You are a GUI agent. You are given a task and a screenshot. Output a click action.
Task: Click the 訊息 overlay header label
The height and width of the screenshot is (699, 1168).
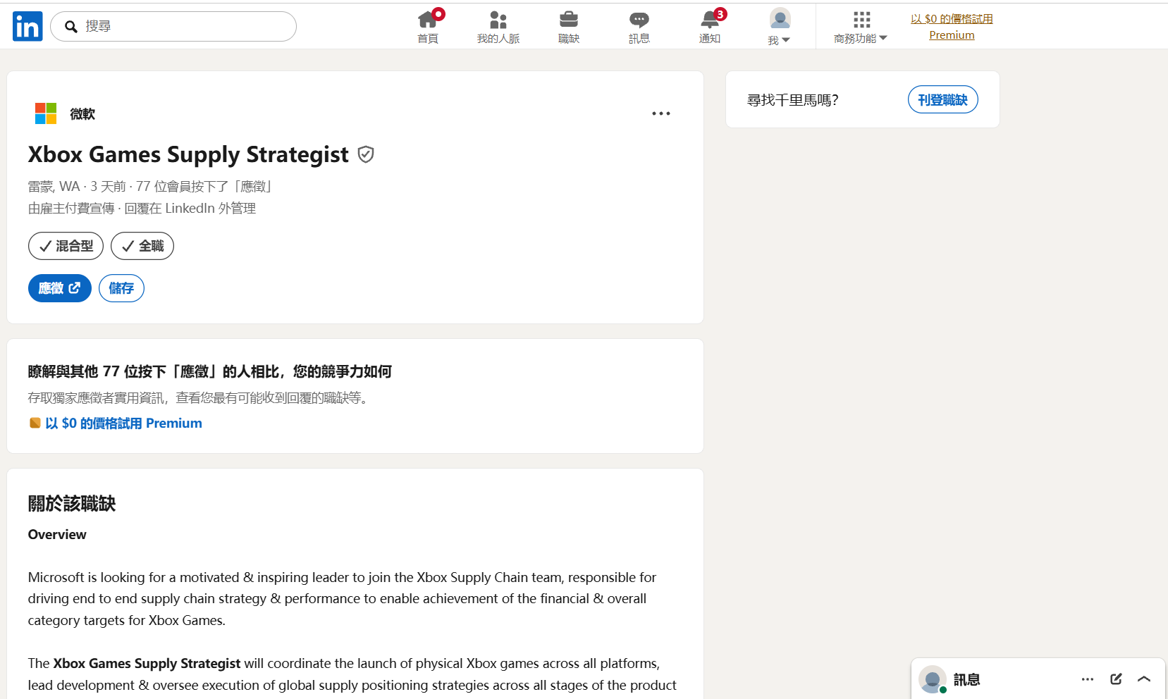(967, 679)
